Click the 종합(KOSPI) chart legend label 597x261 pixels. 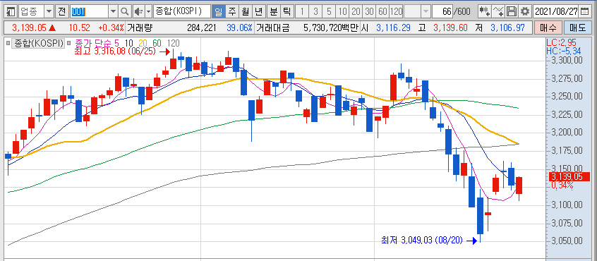tap(38, 43)
